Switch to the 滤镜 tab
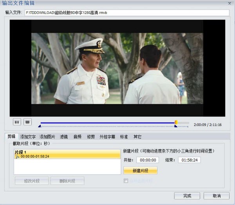 [64, 137]
